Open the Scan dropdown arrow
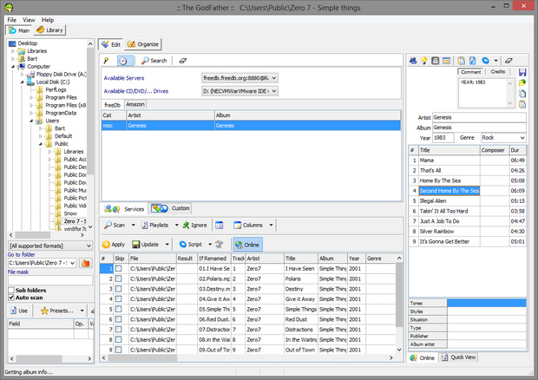This screenshot has height=380, width=538. (133, 226)
